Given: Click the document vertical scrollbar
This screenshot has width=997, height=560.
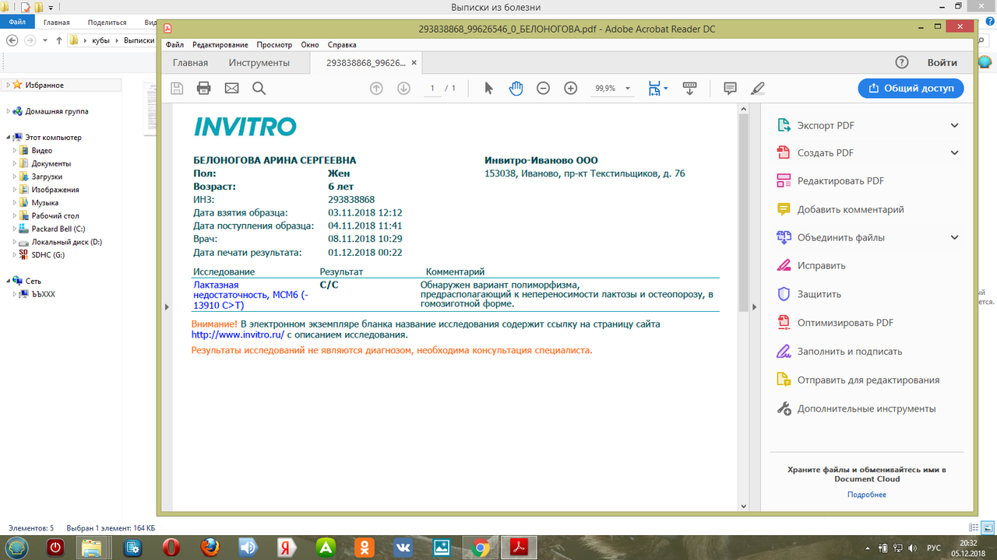Looking at the screenshot, I should [743, 307].
